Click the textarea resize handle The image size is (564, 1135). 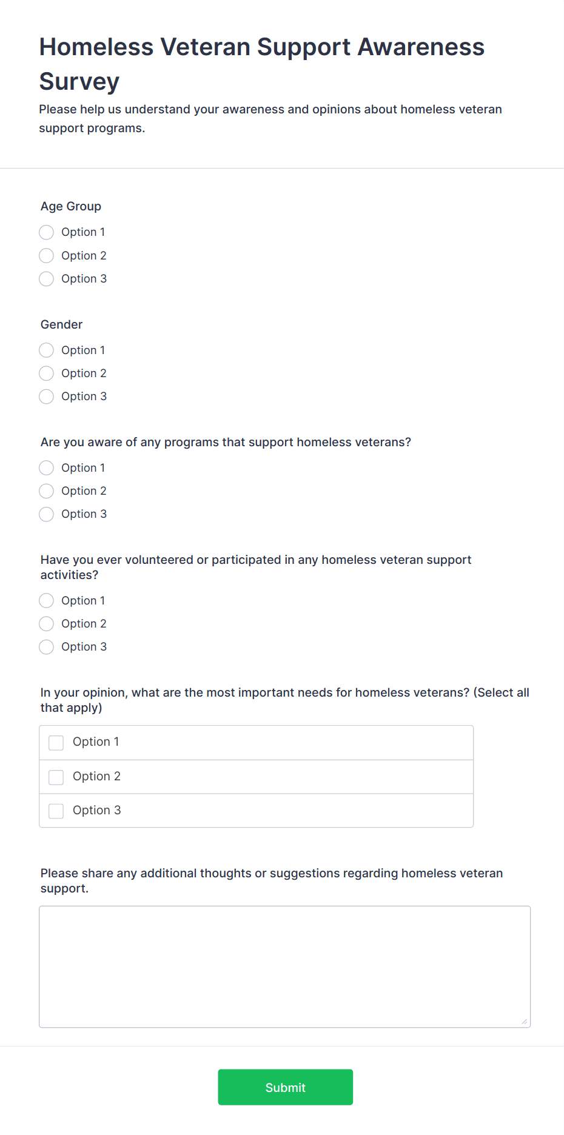pos(525,1022)
